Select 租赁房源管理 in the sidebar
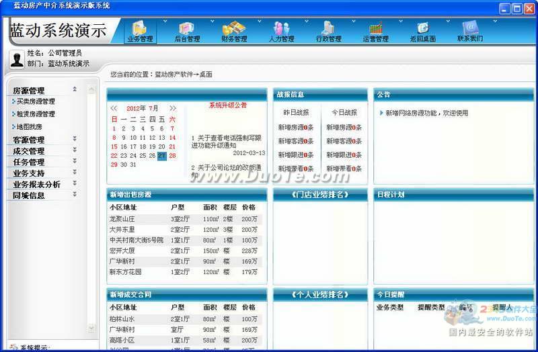Viewport: 538px width, 352px height. (35, 114)
